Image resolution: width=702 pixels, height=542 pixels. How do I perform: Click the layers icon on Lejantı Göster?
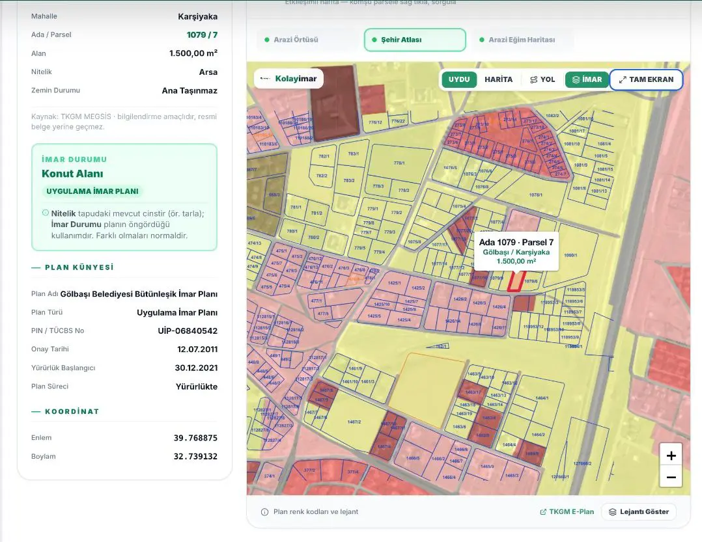pyautogui.click(x=612, y=512)
